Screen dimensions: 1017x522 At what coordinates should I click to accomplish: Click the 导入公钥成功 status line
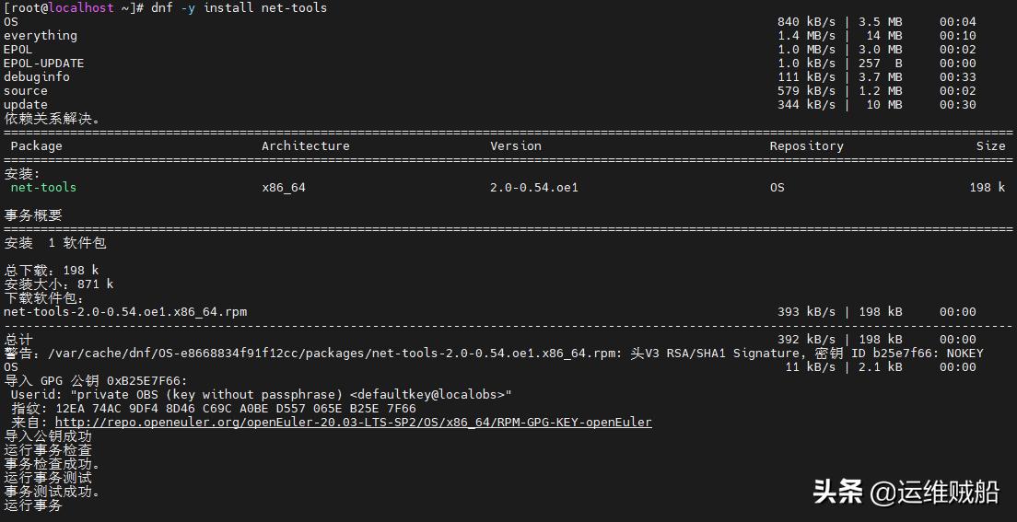click(48, 435)
